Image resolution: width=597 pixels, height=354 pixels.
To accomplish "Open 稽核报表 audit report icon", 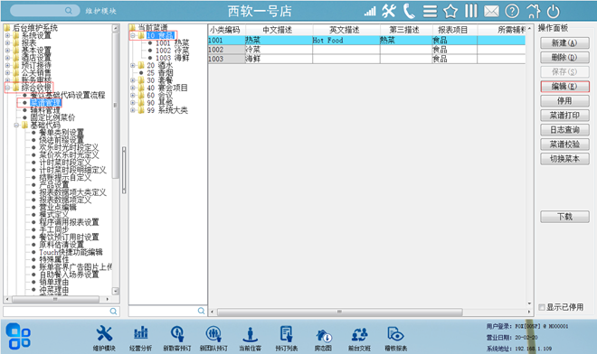I will click(x=395, y=334).
